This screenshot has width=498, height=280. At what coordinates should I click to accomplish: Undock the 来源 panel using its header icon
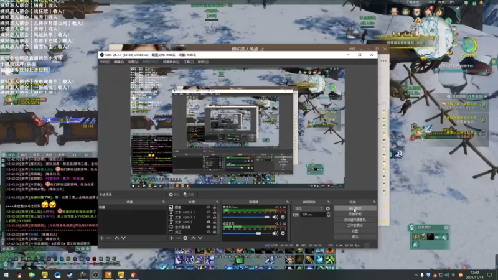pos(217,202)
